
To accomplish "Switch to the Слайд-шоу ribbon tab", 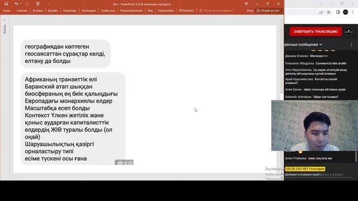I will (108, 11).
